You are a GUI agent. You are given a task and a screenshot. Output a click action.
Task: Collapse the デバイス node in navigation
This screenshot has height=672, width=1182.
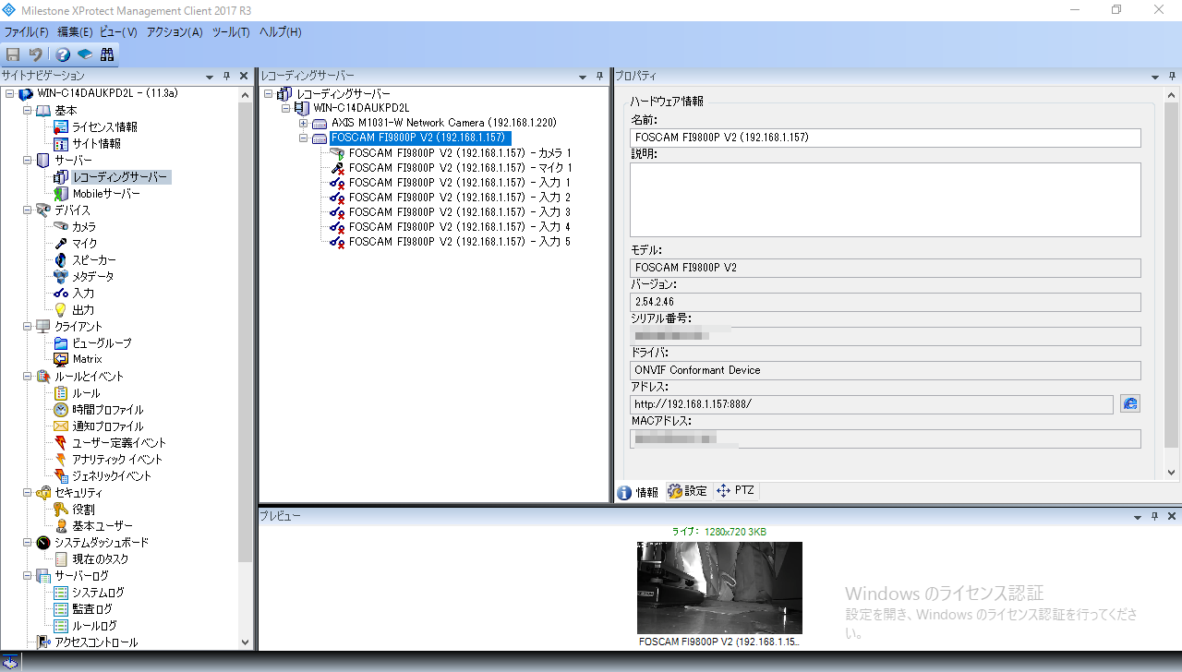pos(28,210)
